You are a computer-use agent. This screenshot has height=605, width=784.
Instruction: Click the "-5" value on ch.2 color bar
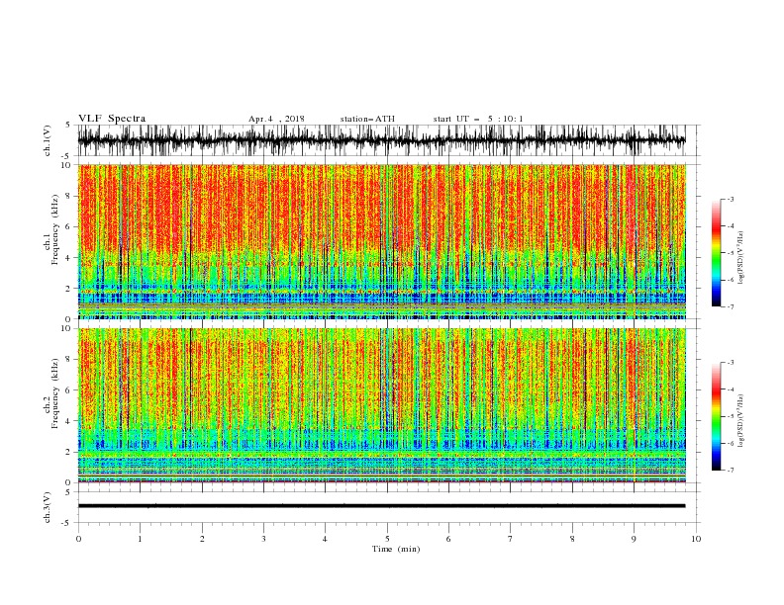click(731, 416)
